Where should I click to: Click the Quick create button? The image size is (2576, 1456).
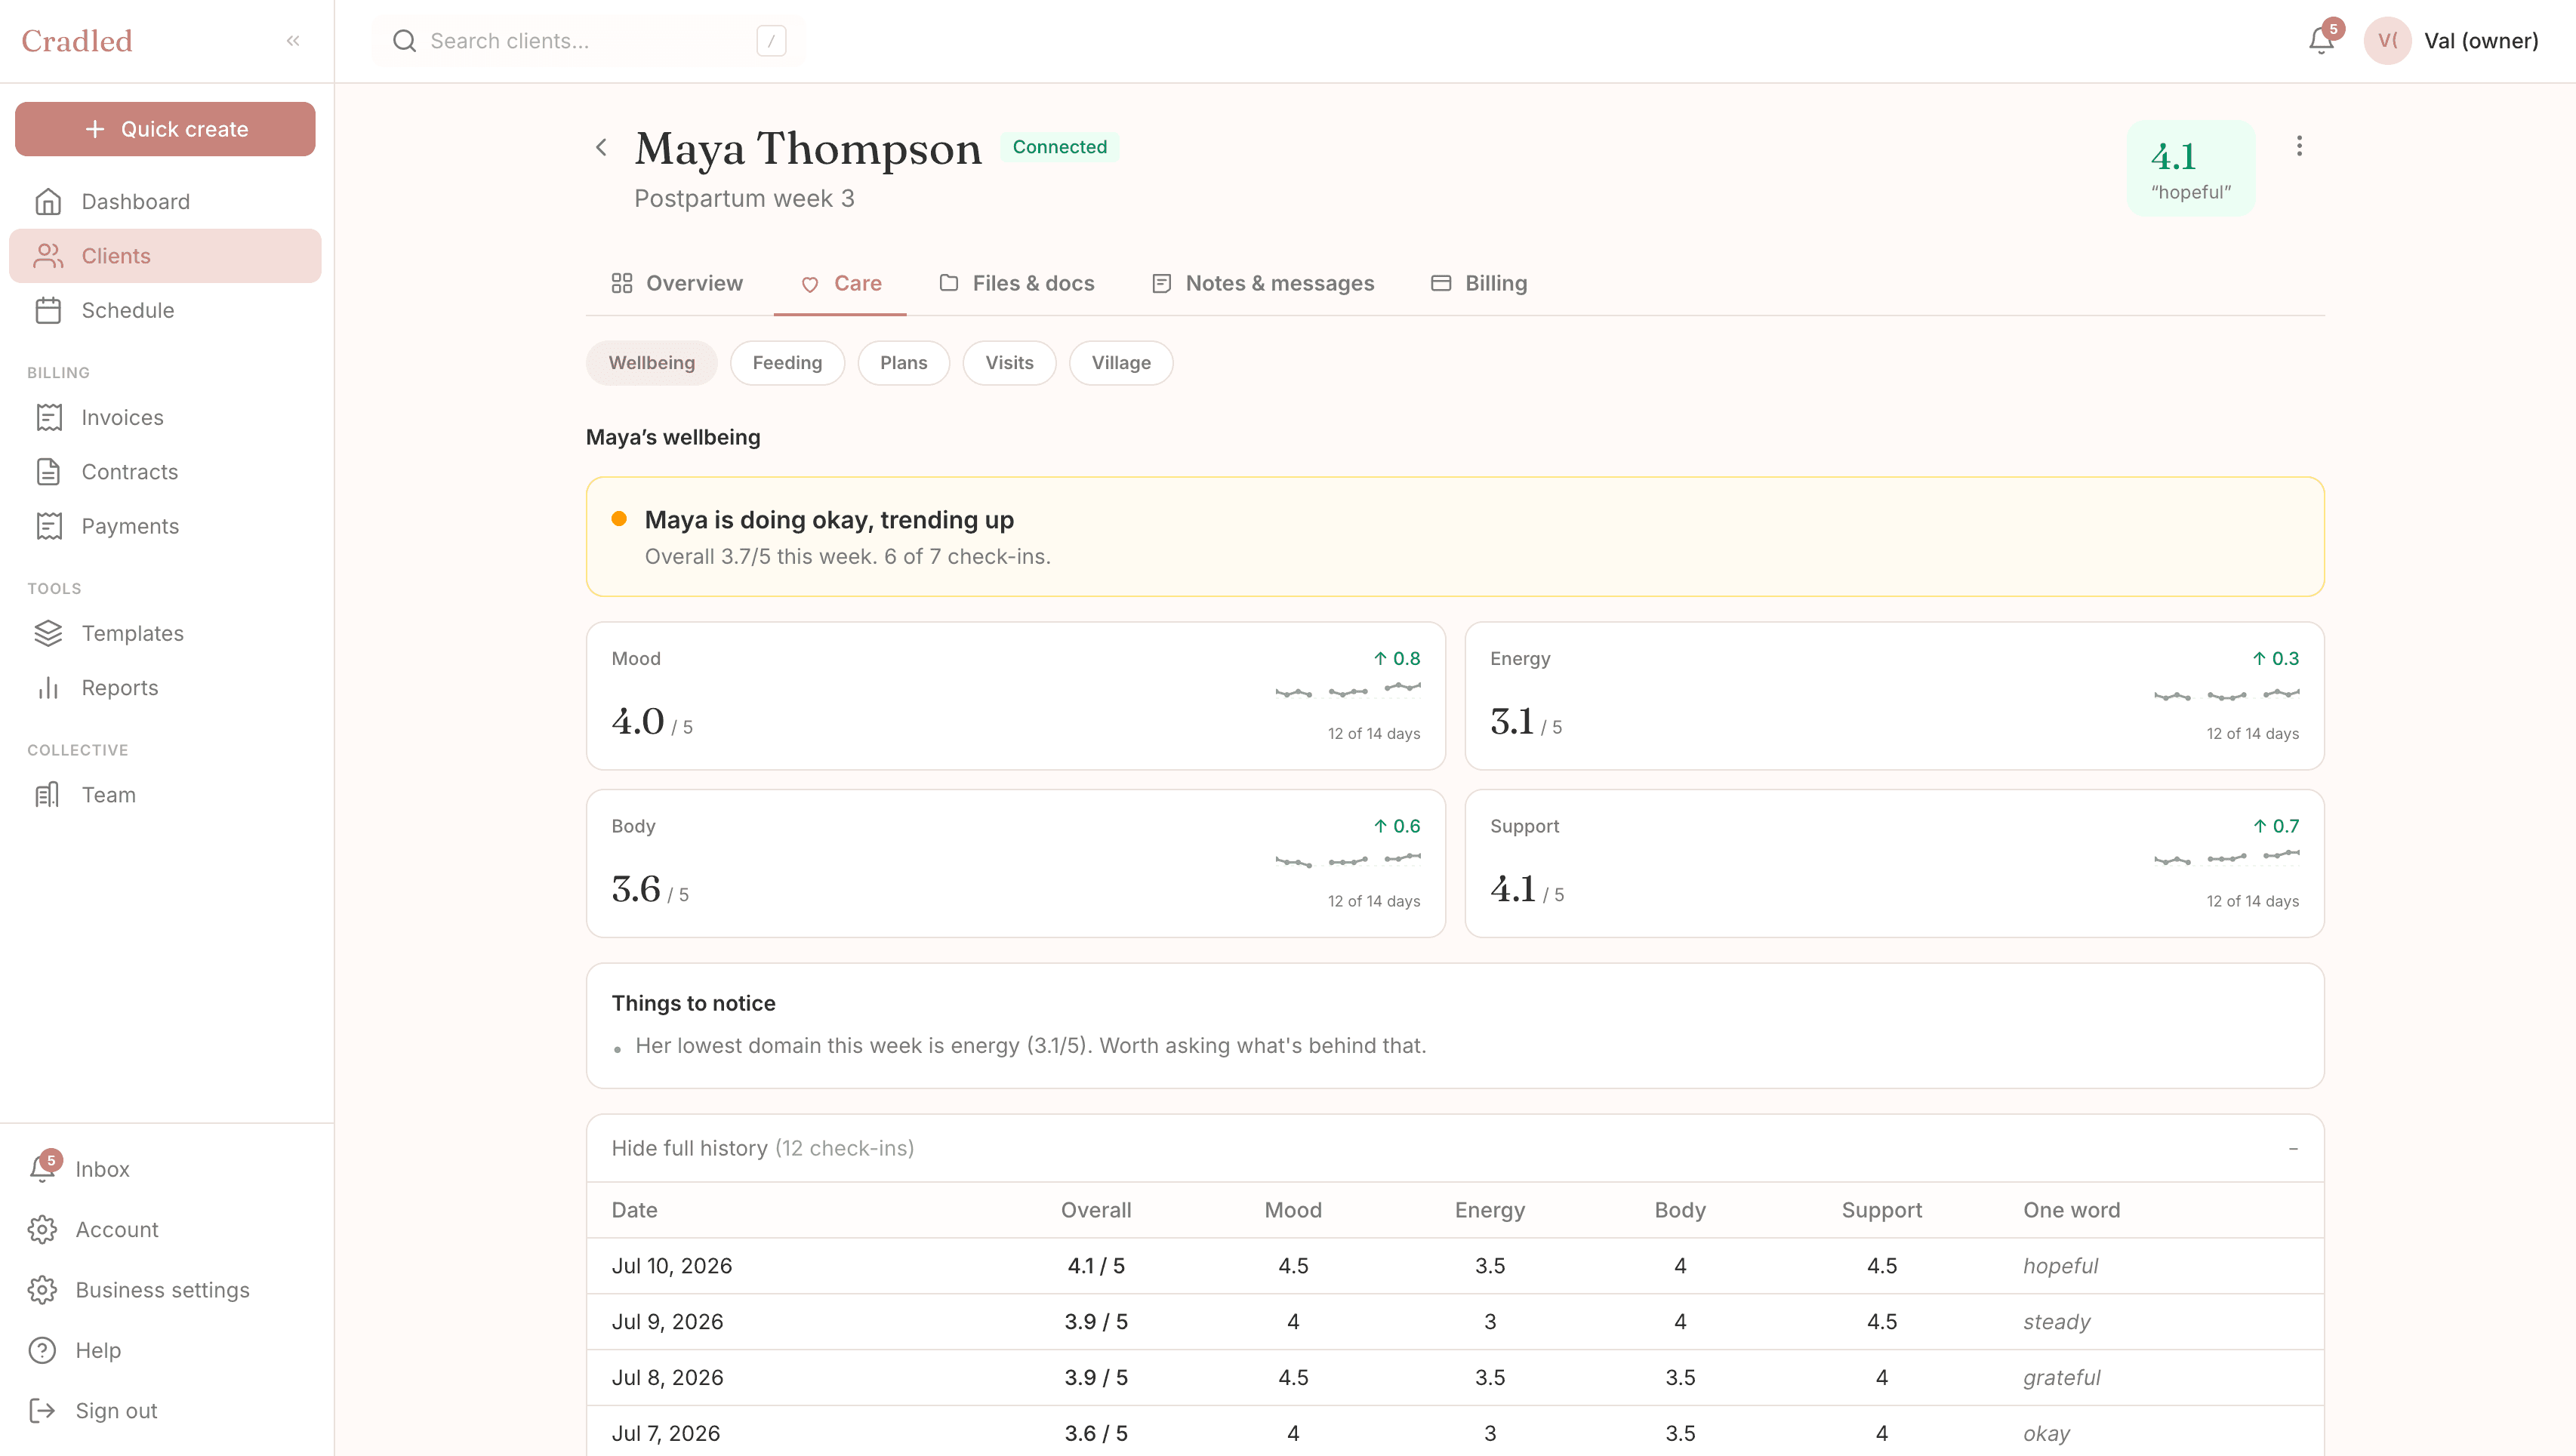point(165,129)
